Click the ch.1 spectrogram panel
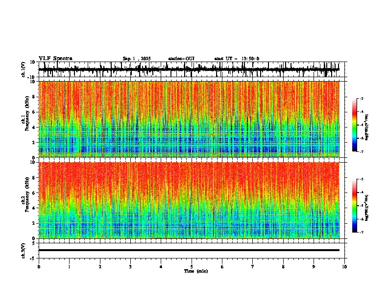 189,119
